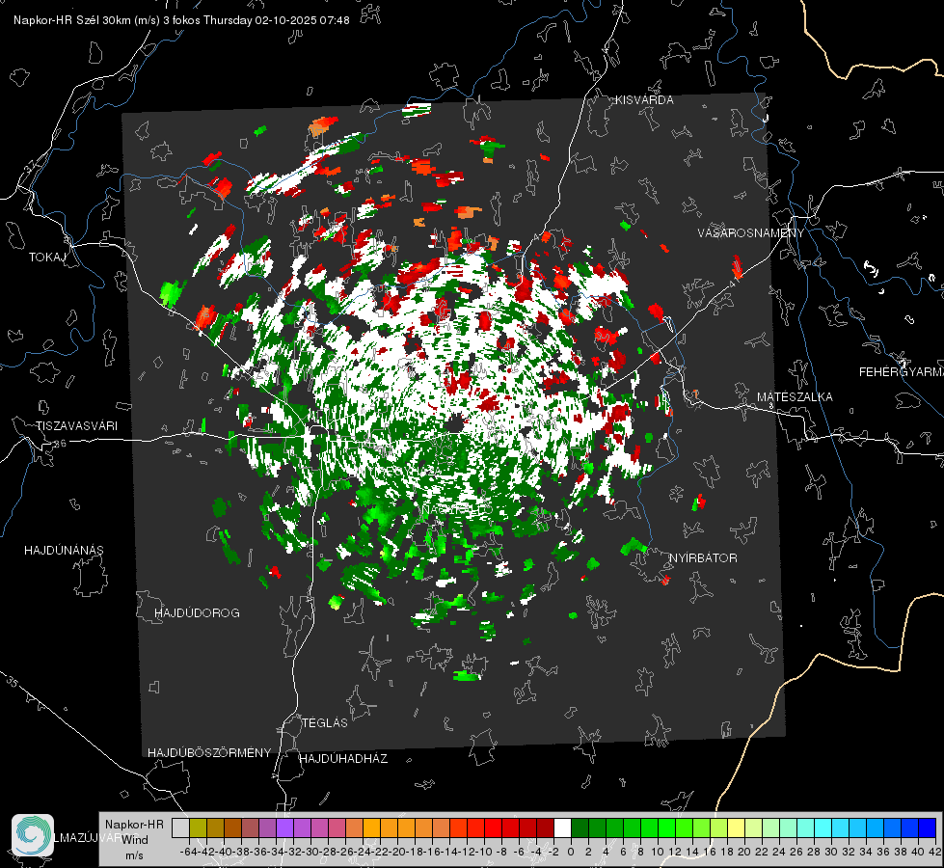944x868 pixels.
Task: Pick the olive swatch labeled -64
Action: tap(198, 827)
